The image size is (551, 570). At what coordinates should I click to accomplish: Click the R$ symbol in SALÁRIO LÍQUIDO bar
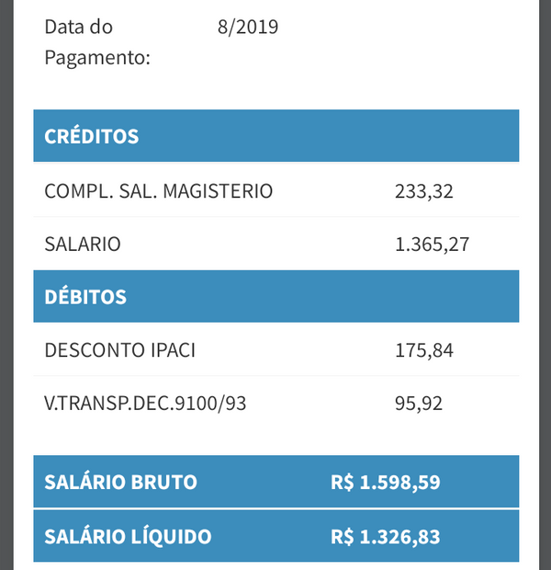343,536
